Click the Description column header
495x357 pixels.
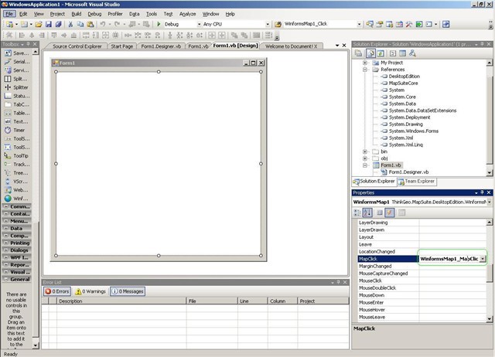[x=70, y=301]
